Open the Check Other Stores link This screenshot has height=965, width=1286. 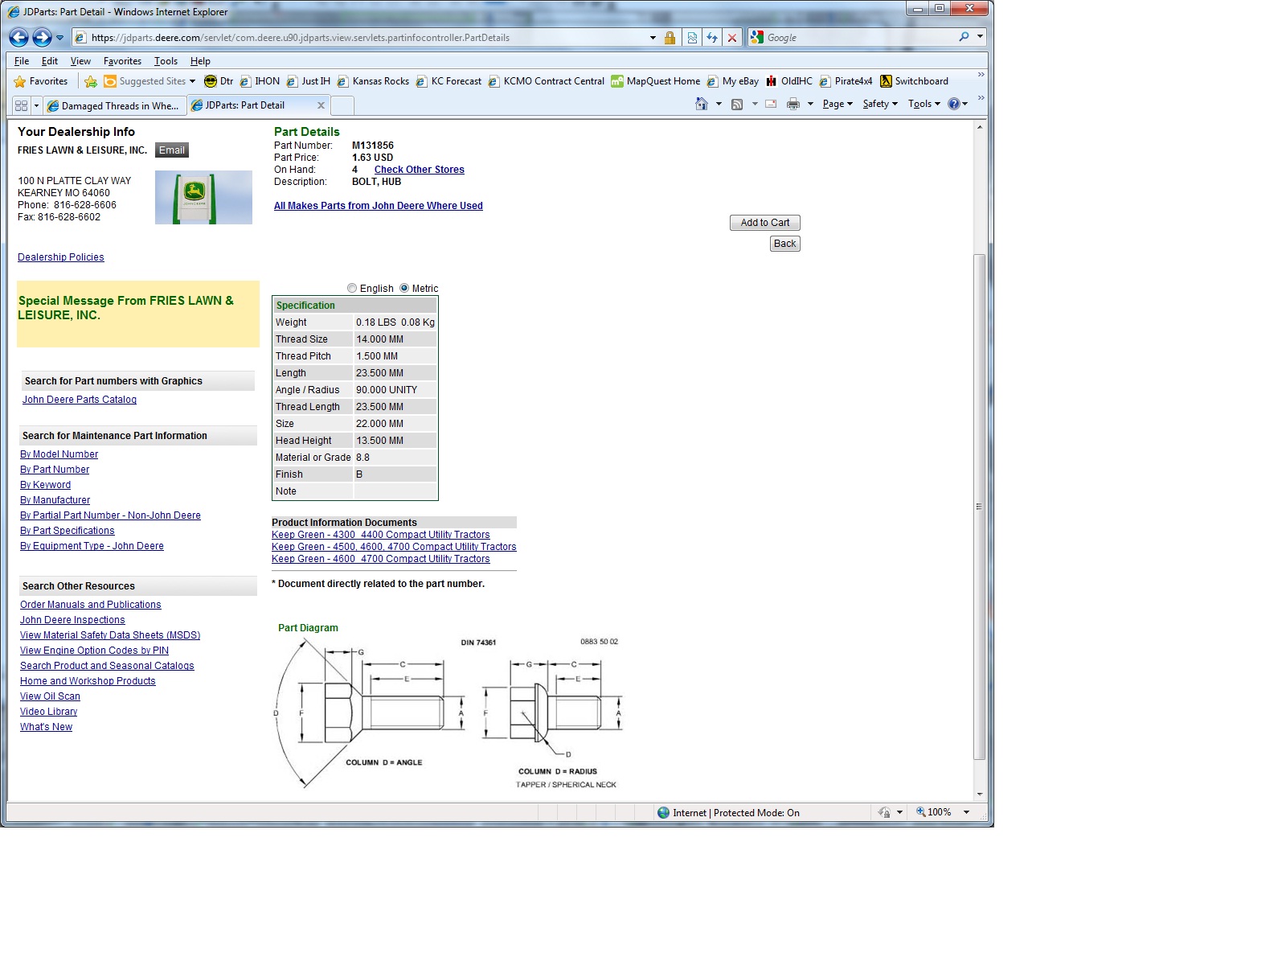coord(419,170)
